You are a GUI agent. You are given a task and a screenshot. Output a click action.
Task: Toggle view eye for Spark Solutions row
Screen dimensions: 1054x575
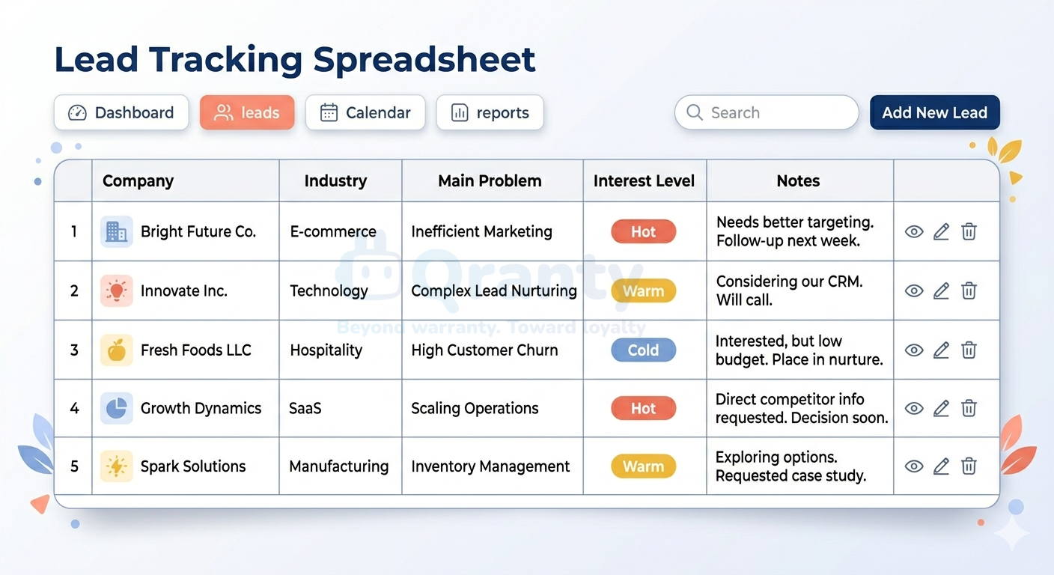pyautogui.click(x=914, y=466)
